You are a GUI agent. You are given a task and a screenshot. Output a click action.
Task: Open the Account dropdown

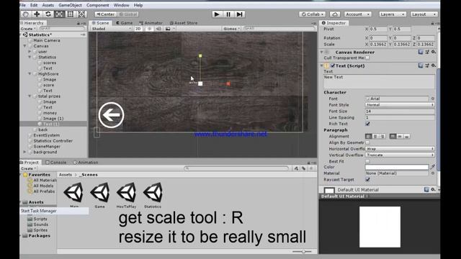(358, 14)
